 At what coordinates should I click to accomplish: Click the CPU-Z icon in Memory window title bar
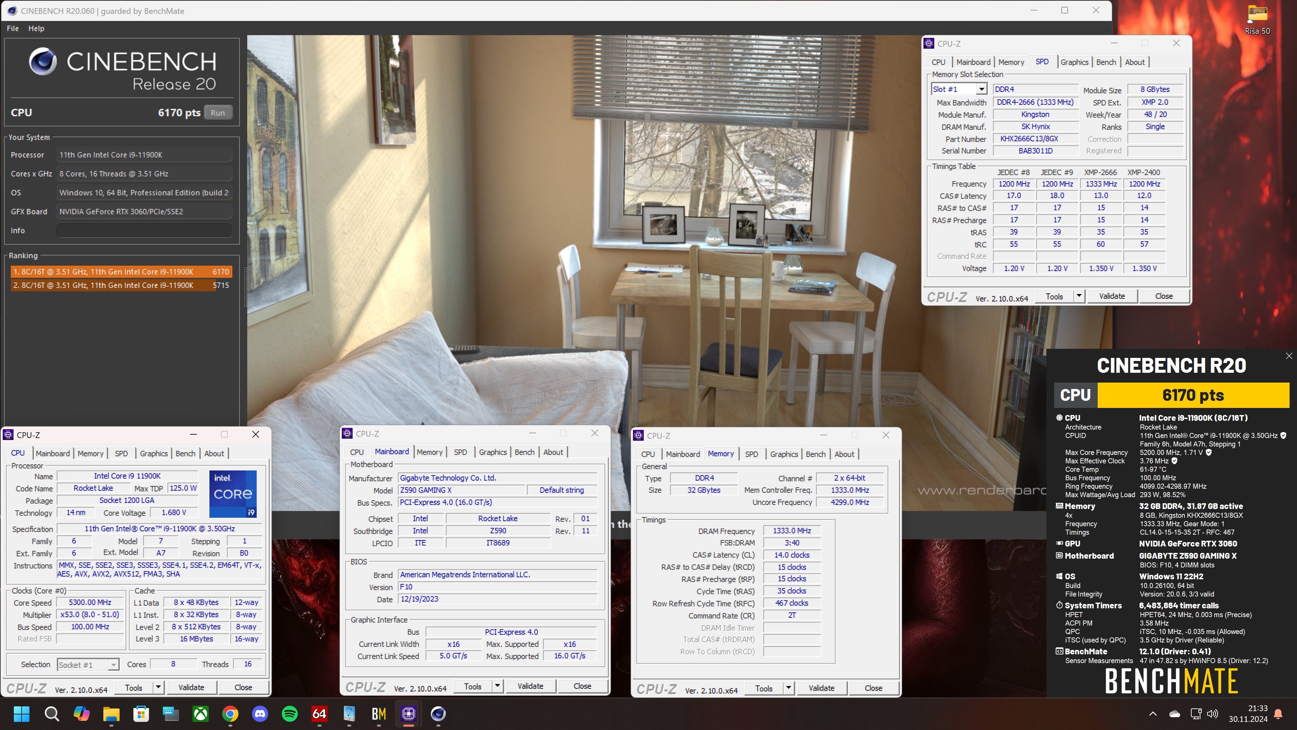click(x=638, y=435)
